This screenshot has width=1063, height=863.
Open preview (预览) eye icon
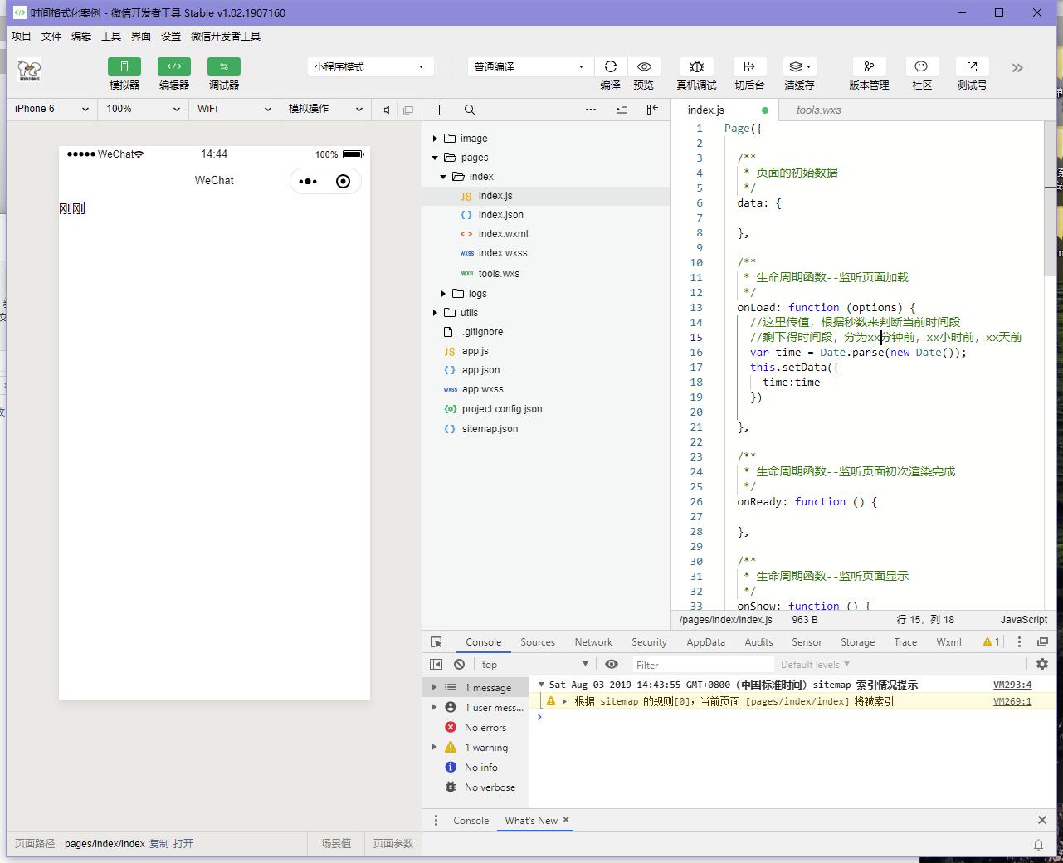(x=644, y=67)
